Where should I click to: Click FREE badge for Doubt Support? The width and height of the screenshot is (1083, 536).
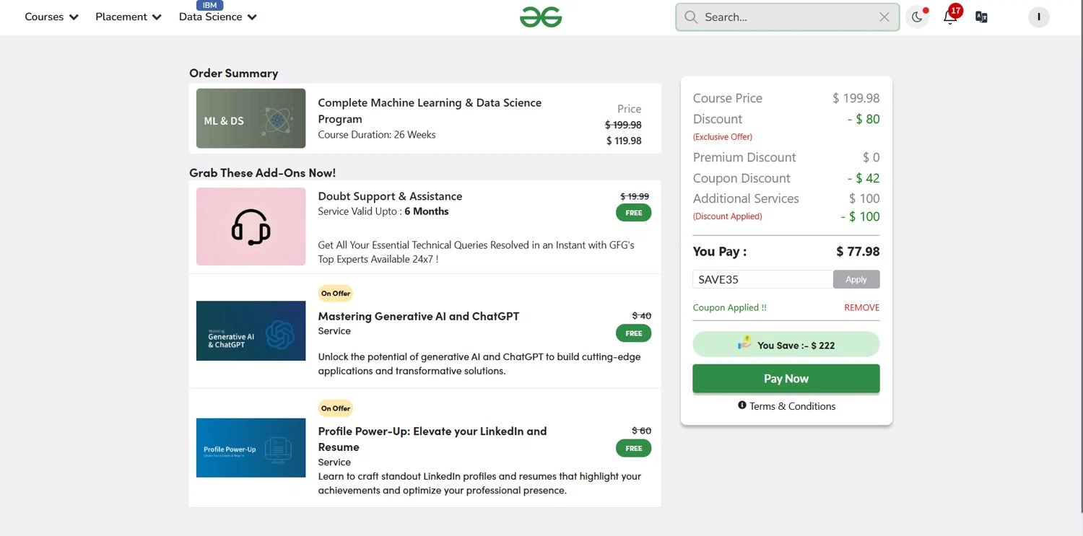[x=633, y=213]
